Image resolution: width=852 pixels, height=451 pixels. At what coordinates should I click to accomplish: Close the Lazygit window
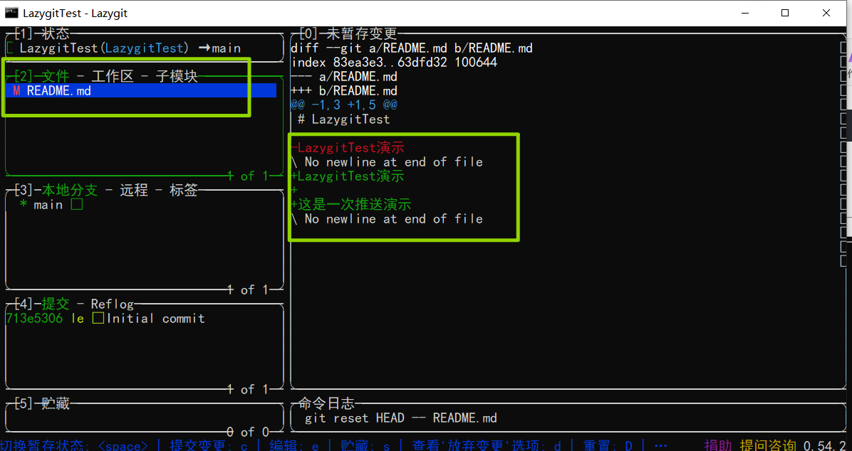point(826,13)
